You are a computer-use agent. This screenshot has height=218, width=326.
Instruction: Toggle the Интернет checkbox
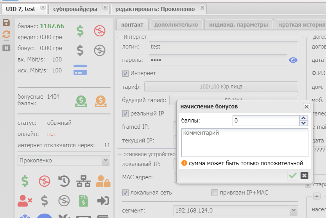click(125, 73)
